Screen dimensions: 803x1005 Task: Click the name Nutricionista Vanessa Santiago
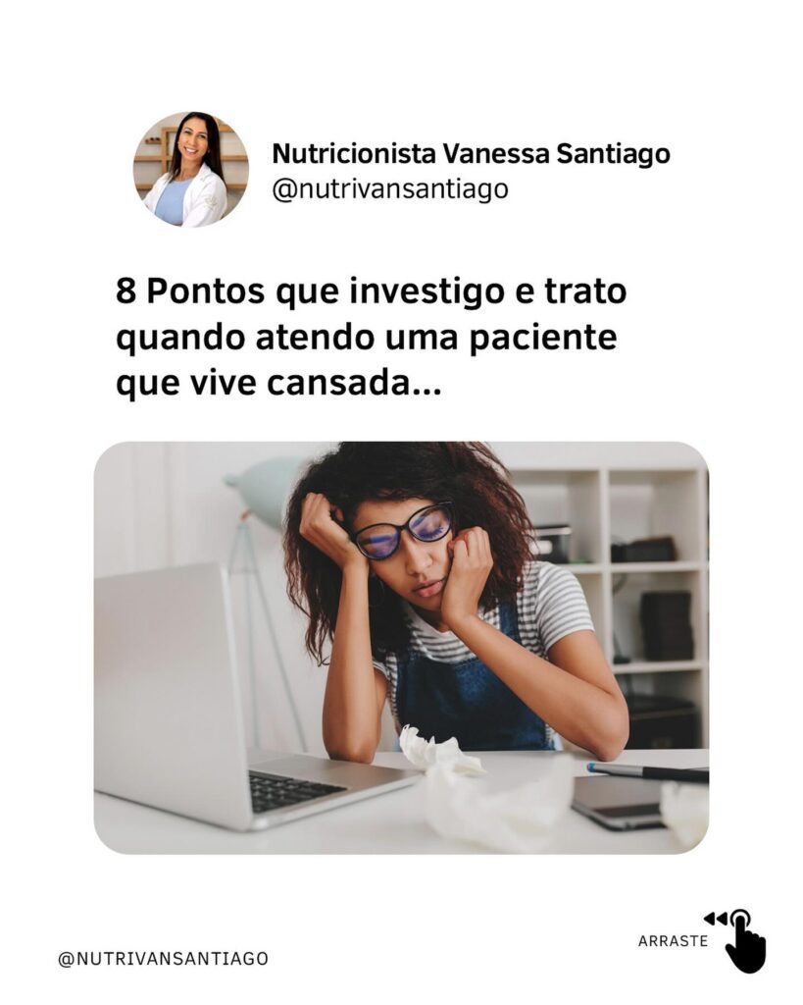click(471, 154)
